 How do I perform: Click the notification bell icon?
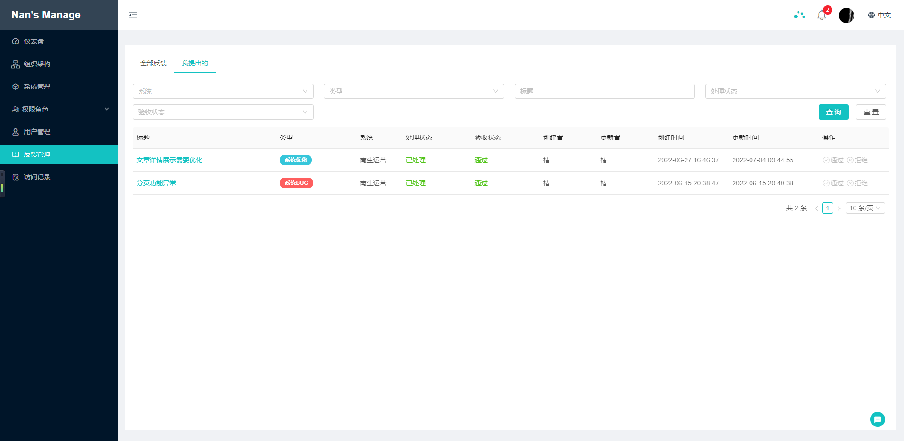tap(822, 15)
